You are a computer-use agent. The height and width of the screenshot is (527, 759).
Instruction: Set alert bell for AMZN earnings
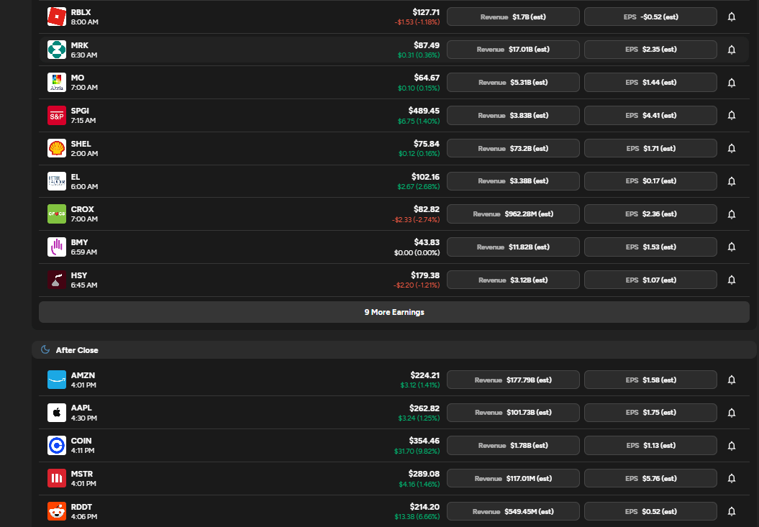click(732, 380)
